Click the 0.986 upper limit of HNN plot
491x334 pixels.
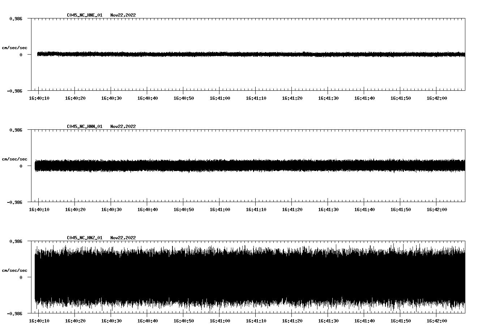[x=16, y=130]
